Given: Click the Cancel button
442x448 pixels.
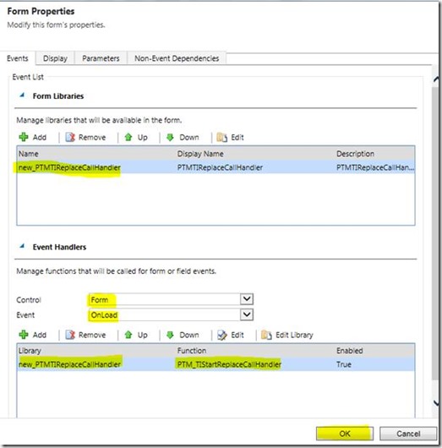Looking at the screenshot, I should click(408, 434).
